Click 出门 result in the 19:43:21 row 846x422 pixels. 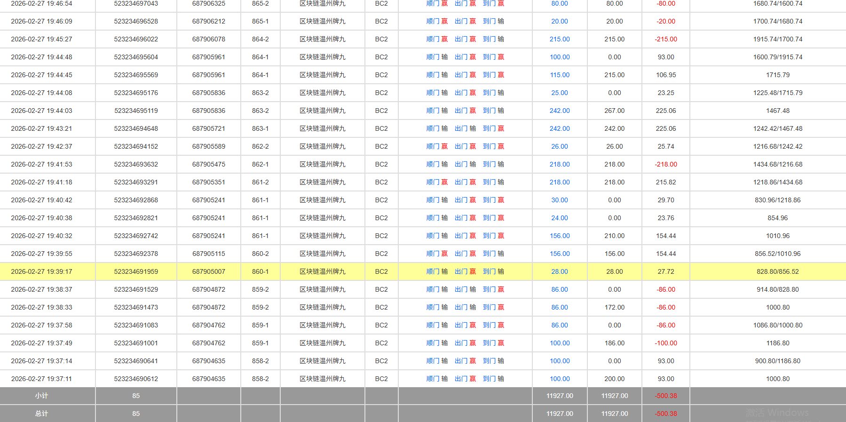(465, 128)
